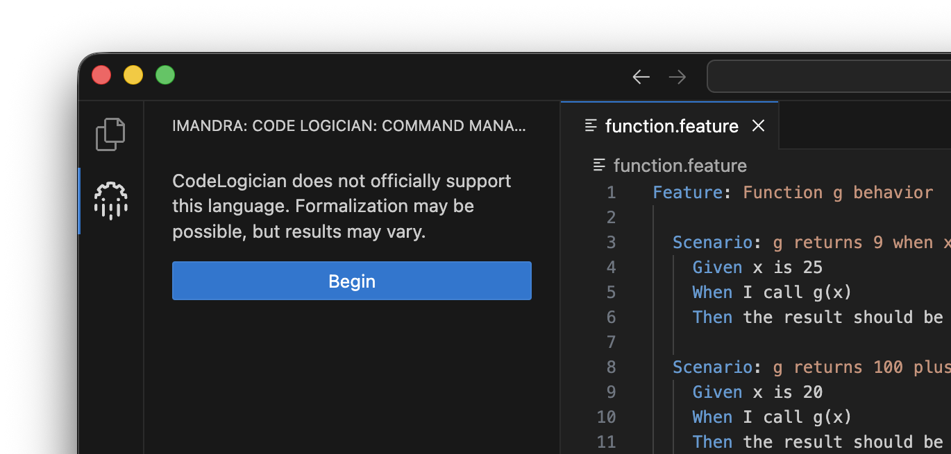
Task: Open the Explorer sidebar icon
Action: 111,134
